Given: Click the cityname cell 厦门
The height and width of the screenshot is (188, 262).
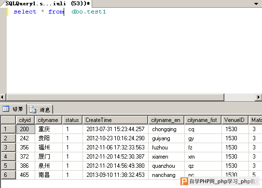Looking at the screenshot, I should [49, 157].
